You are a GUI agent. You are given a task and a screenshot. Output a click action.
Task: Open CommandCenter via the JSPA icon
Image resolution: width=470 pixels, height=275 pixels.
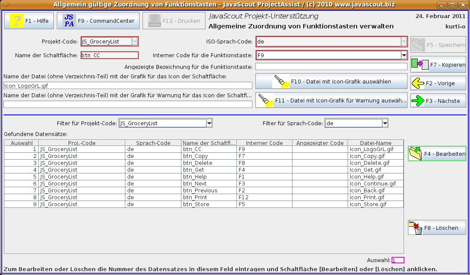pyautogui.click(x=69, y=21)
